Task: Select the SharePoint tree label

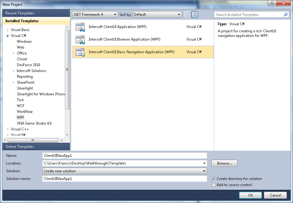Action: pos(25,82)
